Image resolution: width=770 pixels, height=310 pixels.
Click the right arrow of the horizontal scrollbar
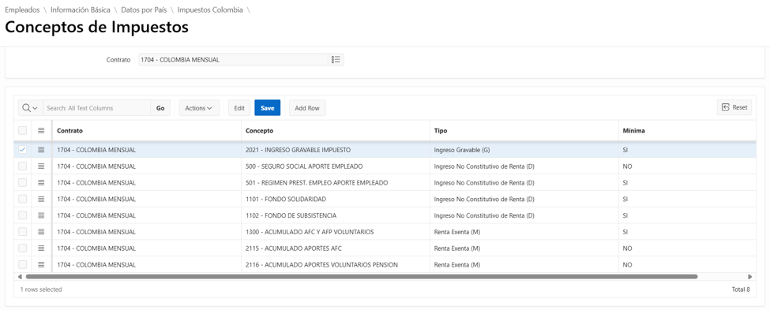point(749,277)
